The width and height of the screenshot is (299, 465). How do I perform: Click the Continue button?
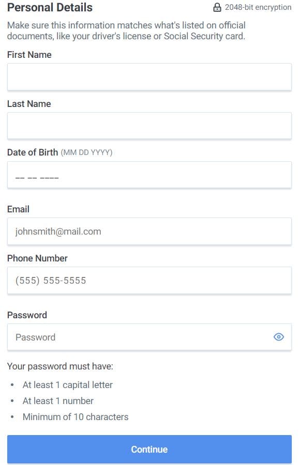(149, 450)
